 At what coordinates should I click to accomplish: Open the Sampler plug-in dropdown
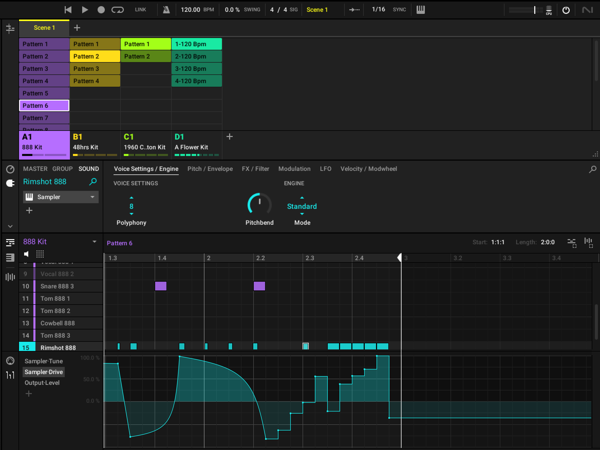coord(92,197)
